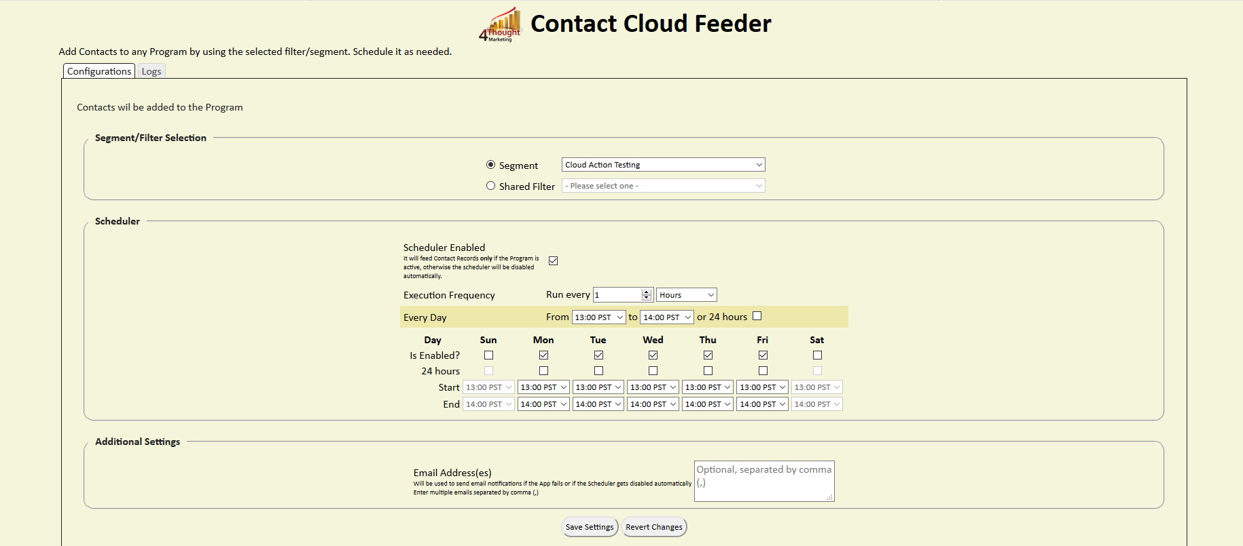1243x546 pixels.
Task: Open the Monday End time dropdown
Action: point(543,404)
